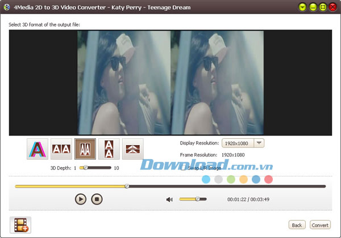The width and height of the screenshot is (341, 238).
Task: Click the 3D Depth label
Action: (x=61, y=168)
